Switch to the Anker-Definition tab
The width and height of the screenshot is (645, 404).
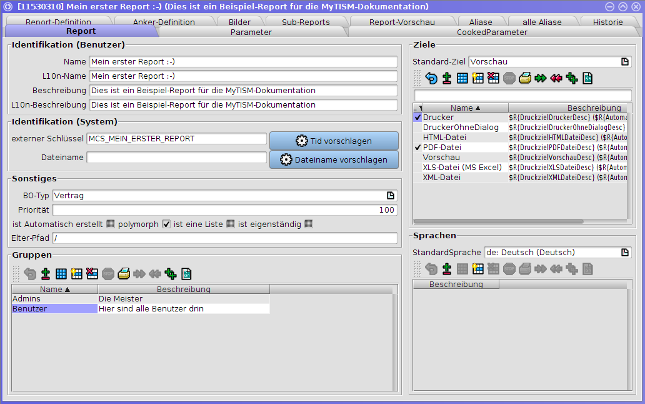pos(162,21)
